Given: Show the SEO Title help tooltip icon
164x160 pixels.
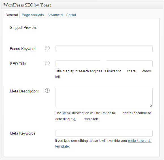Looking at the screenshot, I should coord(47,63).
